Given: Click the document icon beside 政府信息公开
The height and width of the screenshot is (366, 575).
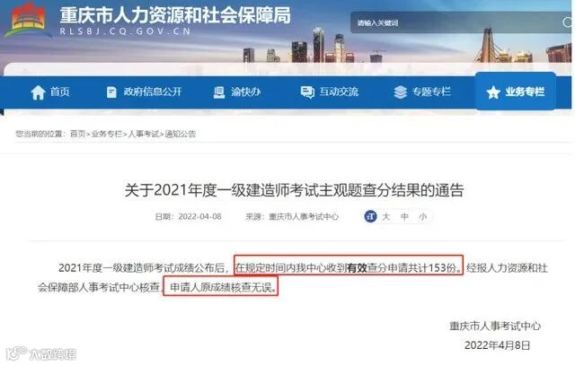Looking at the screenshot, I should point(111,92).
